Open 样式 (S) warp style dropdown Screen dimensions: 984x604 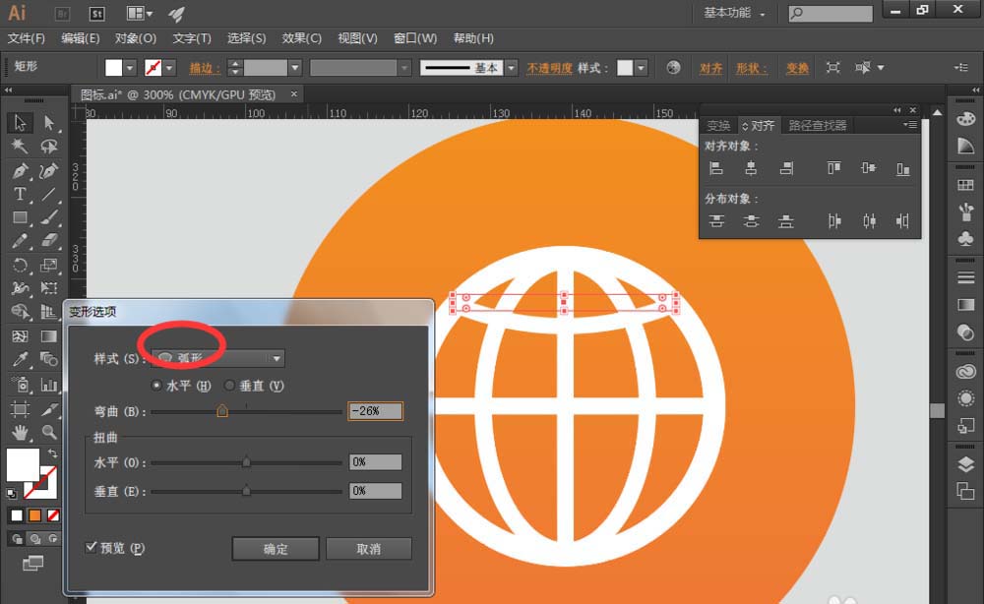coord(217,358)
